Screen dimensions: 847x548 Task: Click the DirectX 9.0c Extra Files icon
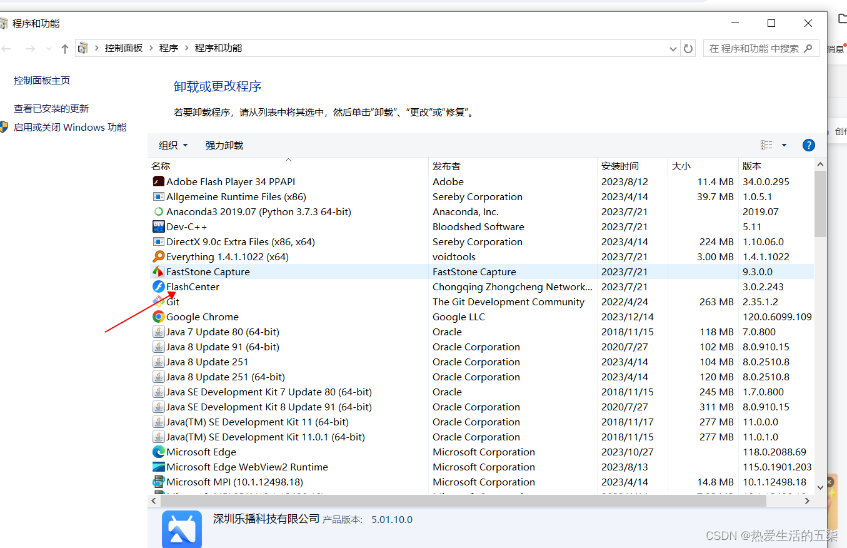tap(159, 241)
